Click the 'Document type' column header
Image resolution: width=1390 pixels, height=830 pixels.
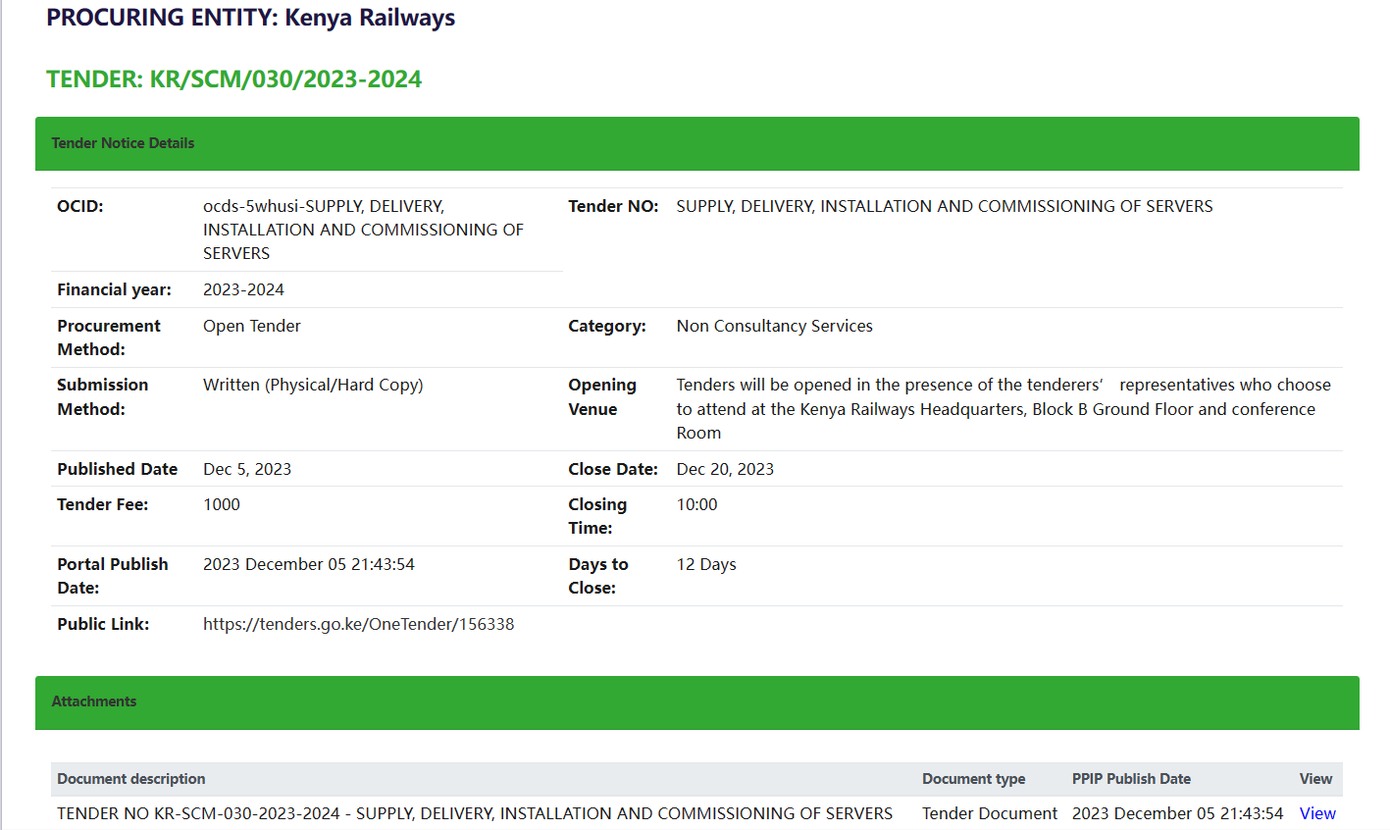coord(973,779)
